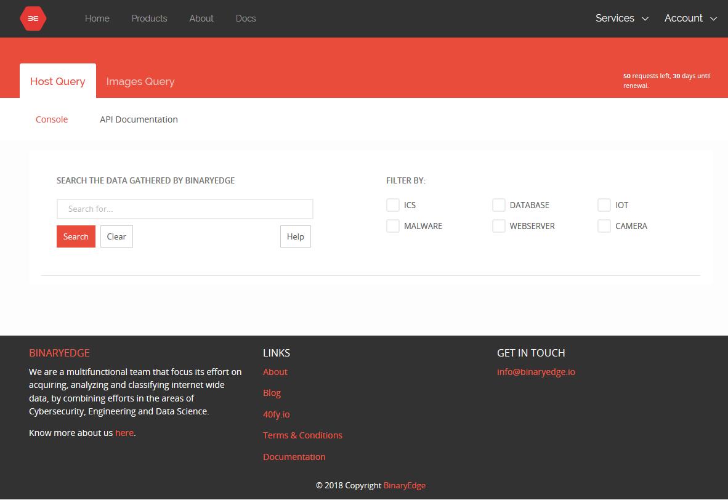Enable the WEBSERVER filter checkbox
The width and height of the screenshot is (728, 500).
point(499,226)
